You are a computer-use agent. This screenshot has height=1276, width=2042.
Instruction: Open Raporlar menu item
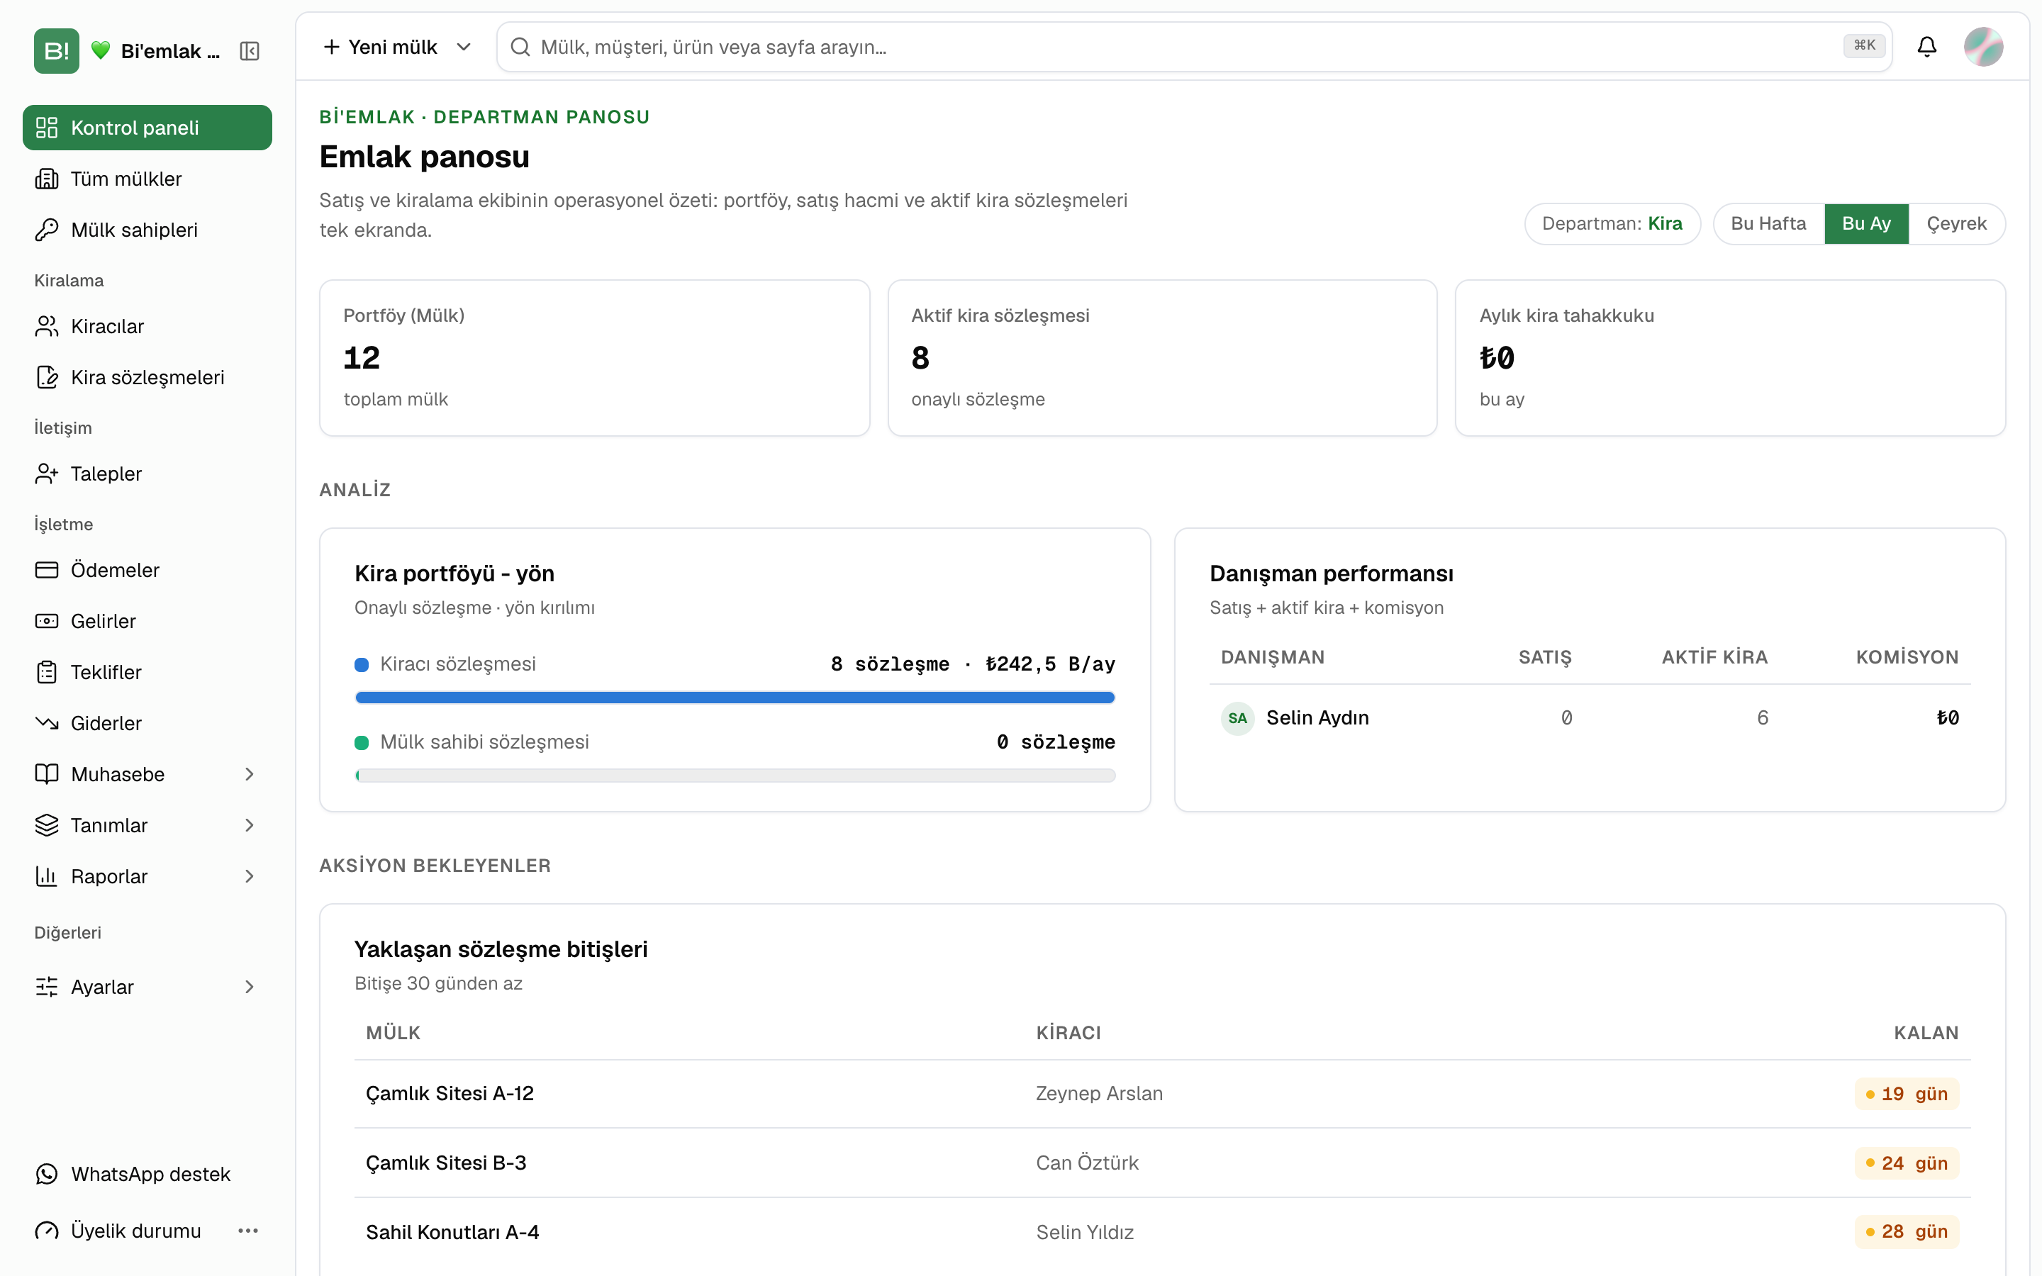click(x=147, y=877)
